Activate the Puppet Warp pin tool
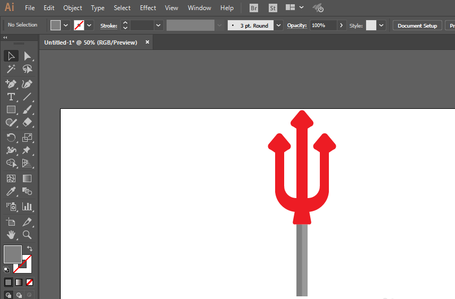Image resolution: width=455 pixels, height=299 pixels. pyautogui.click(x=27, y=150)
